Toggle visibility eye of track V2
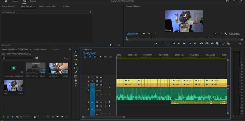This screenshot has width=245, height=121. (101, 81)
